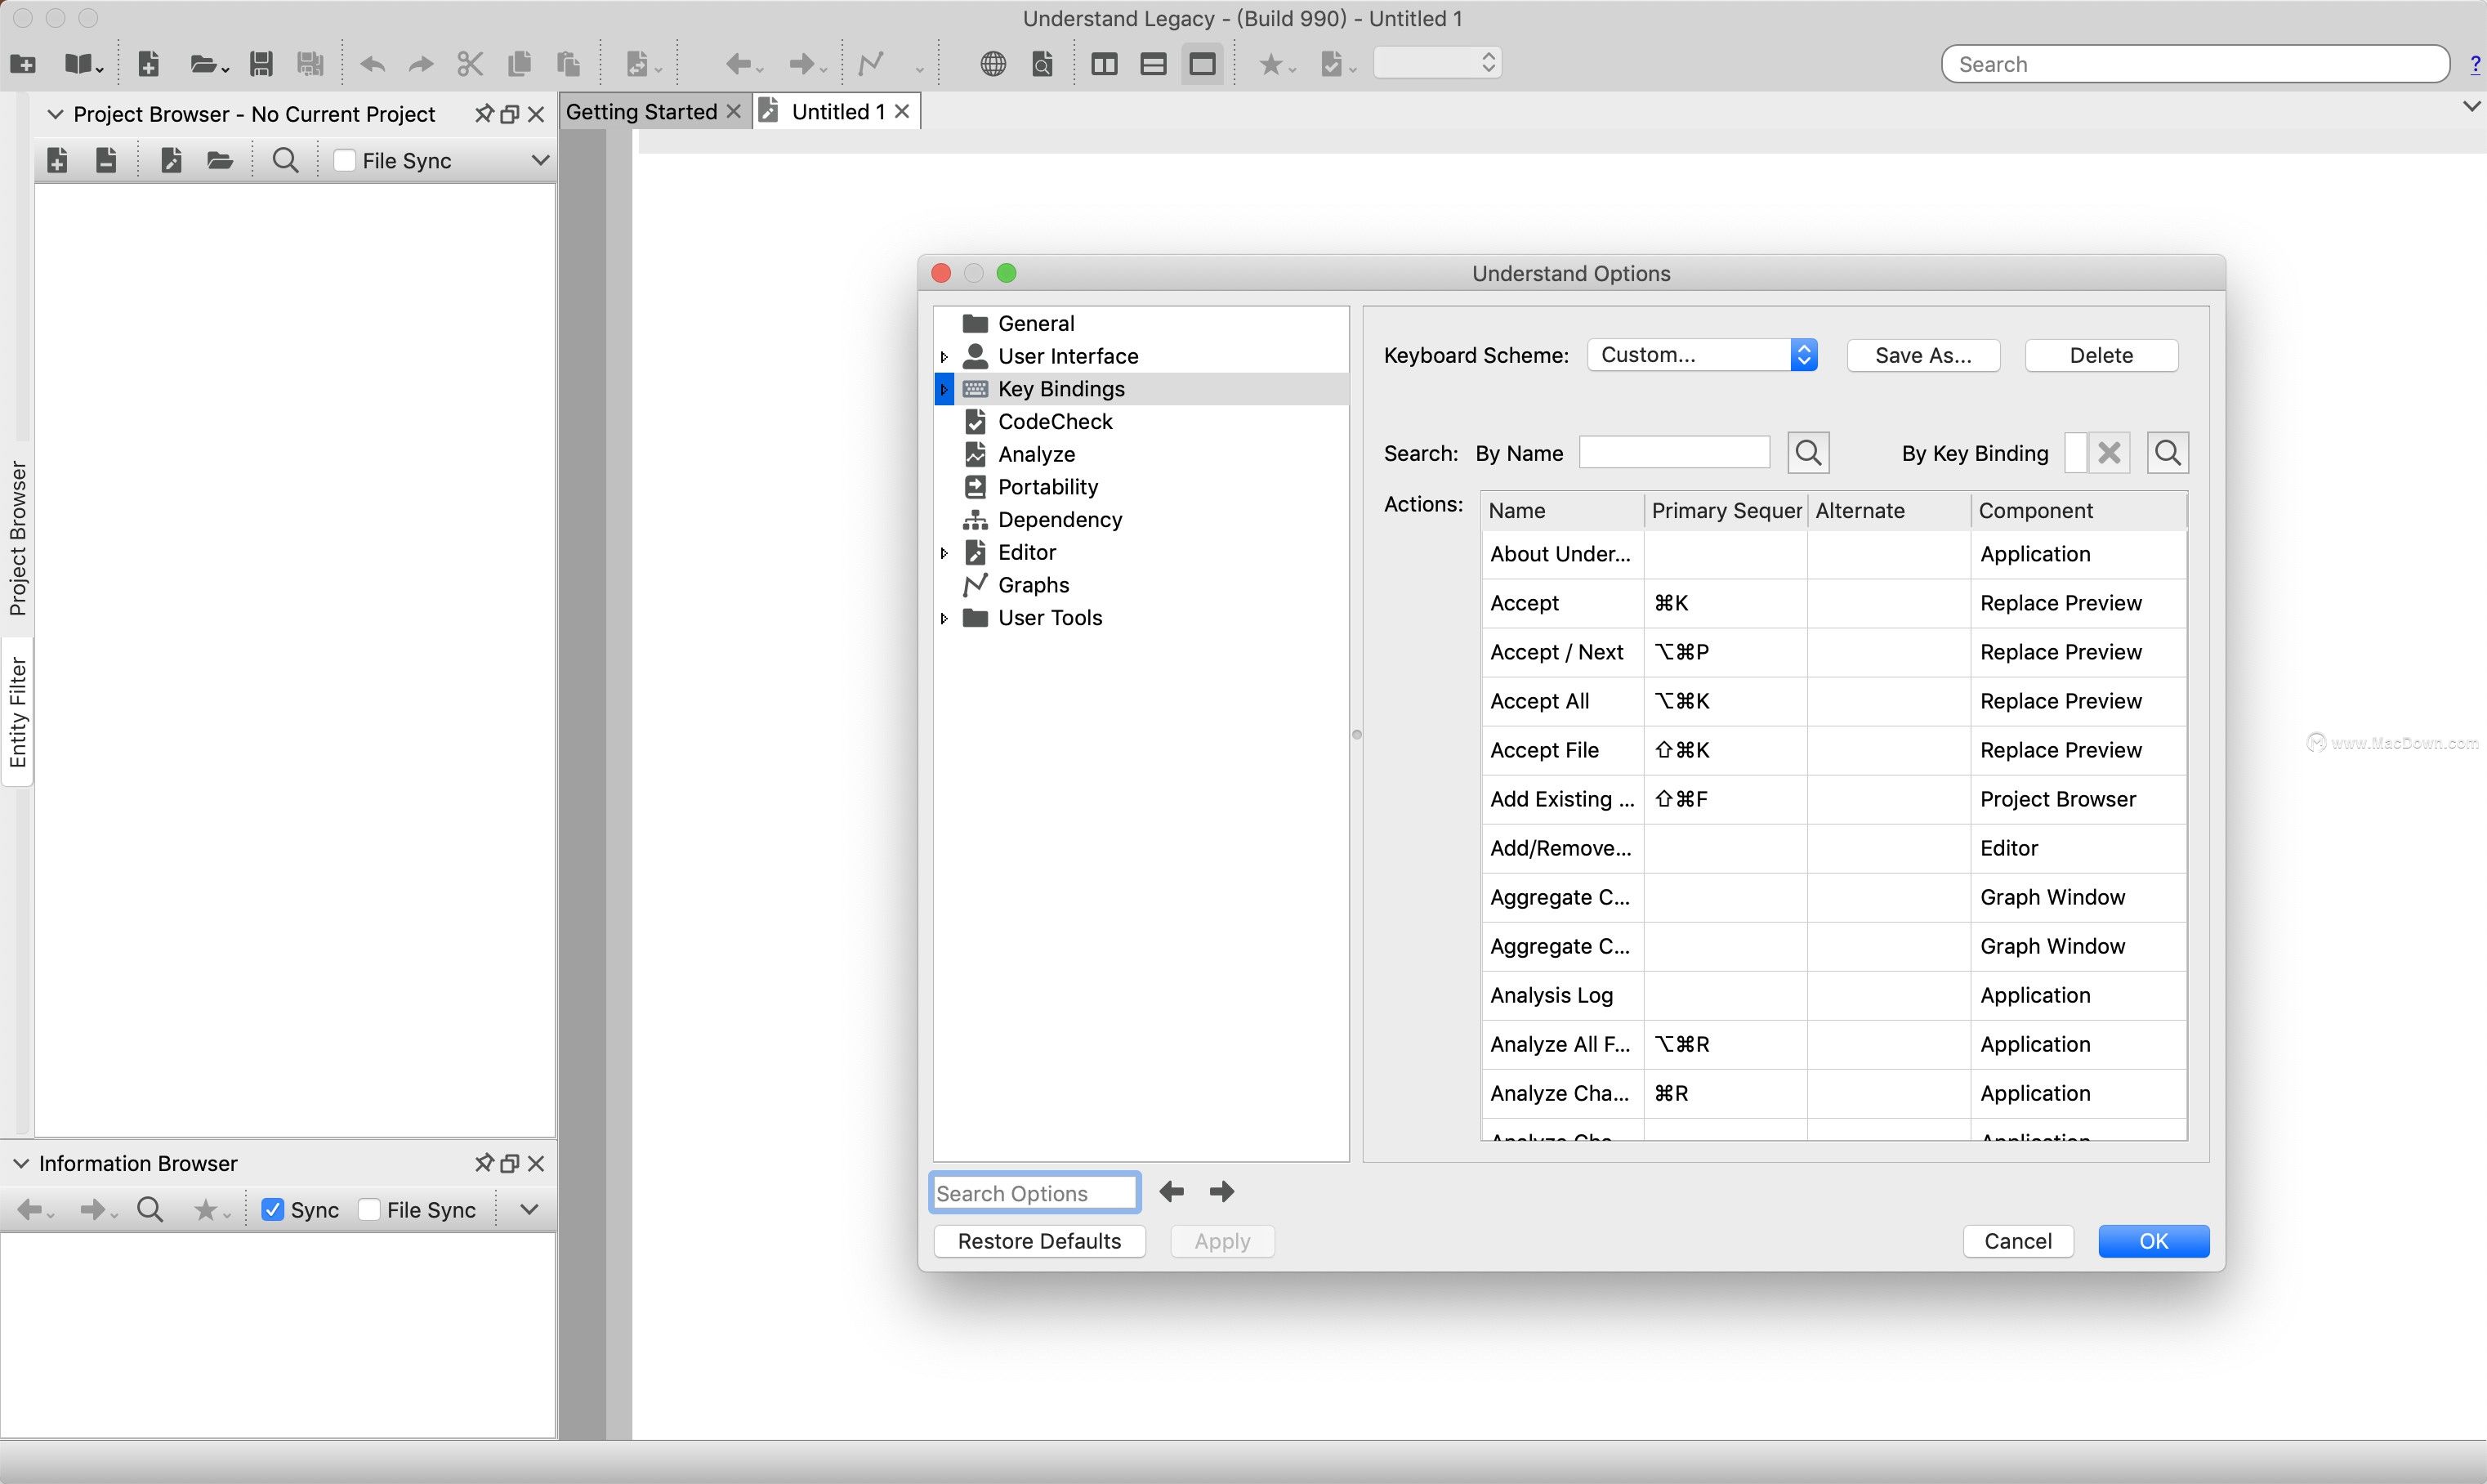Click the Search Options input field
Viewport: 2487px width, 1484px height.
point(1034,1193)
